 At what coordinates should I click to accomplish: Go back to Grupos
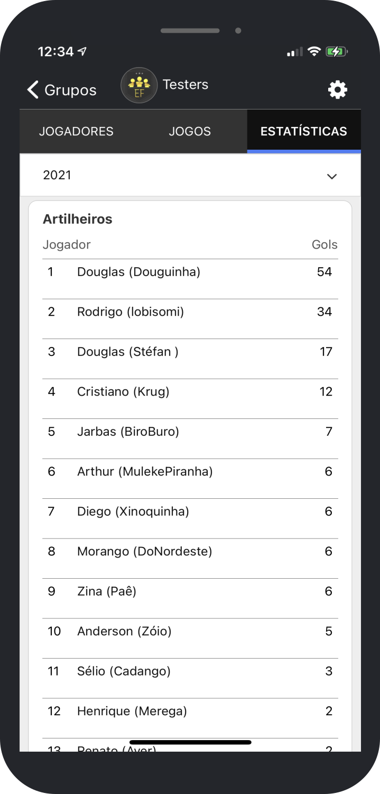pyautogui.click(x=71, y=90)
